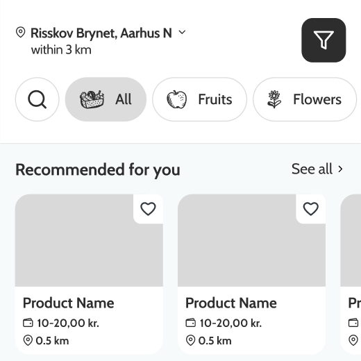Screen dimensions: 361x361
Task: Click the pin icon on second card
Action: tap(190, 341)
